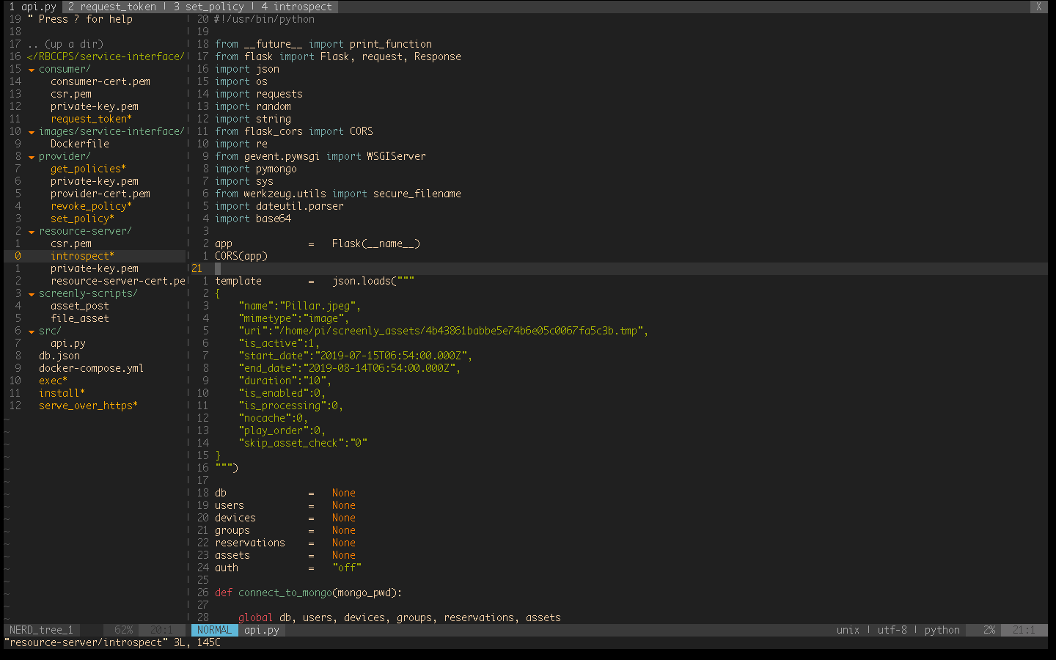Open private-key.pem under resource-server/
The width and height of the screenshot is (1056, 660).
coord(95,268)
